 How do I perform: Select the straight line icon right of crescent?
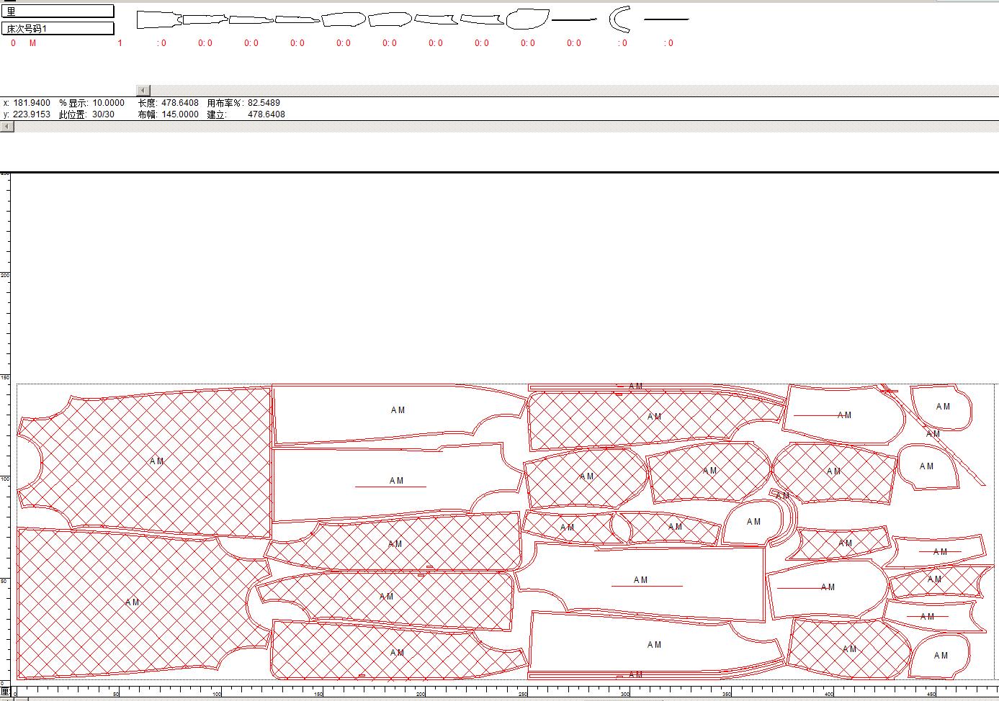(x=666, y=19)
